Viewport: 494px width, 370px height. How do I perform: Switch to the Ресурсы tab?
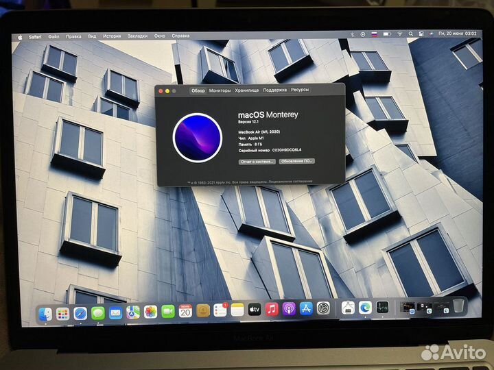[x=300, y=90]
